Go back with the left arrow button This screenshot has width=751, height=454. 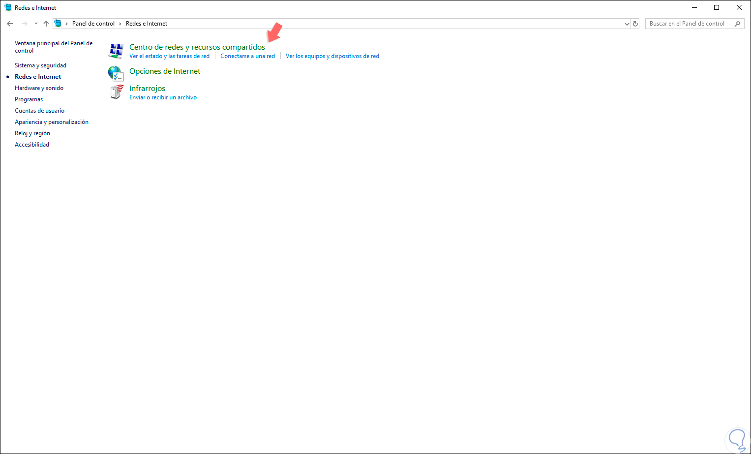coord(10,24)
